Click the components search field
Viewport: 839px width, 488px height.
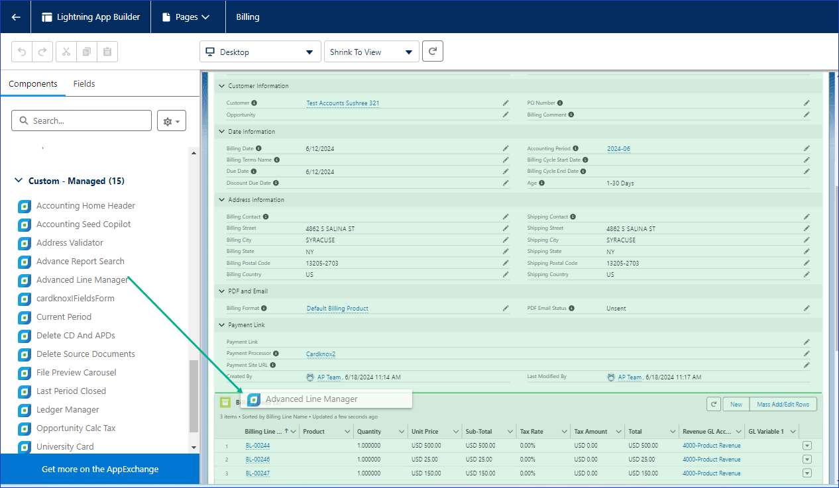(82, 121)
